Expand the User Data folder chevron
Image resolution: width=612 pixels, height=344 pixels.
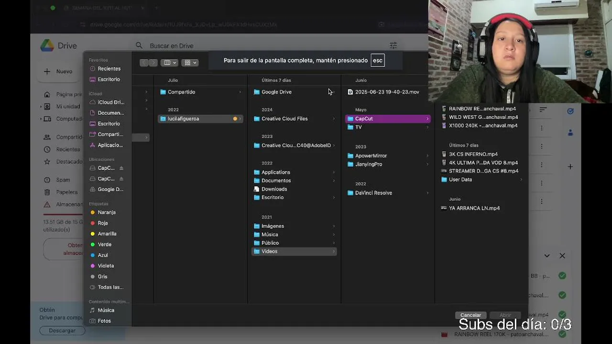click(521, 180)
